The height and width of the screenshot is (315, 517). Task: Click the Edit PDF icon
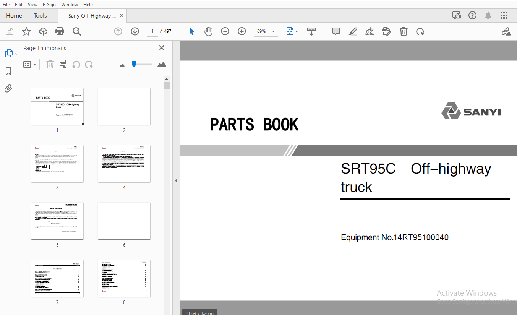pos(387,31)
